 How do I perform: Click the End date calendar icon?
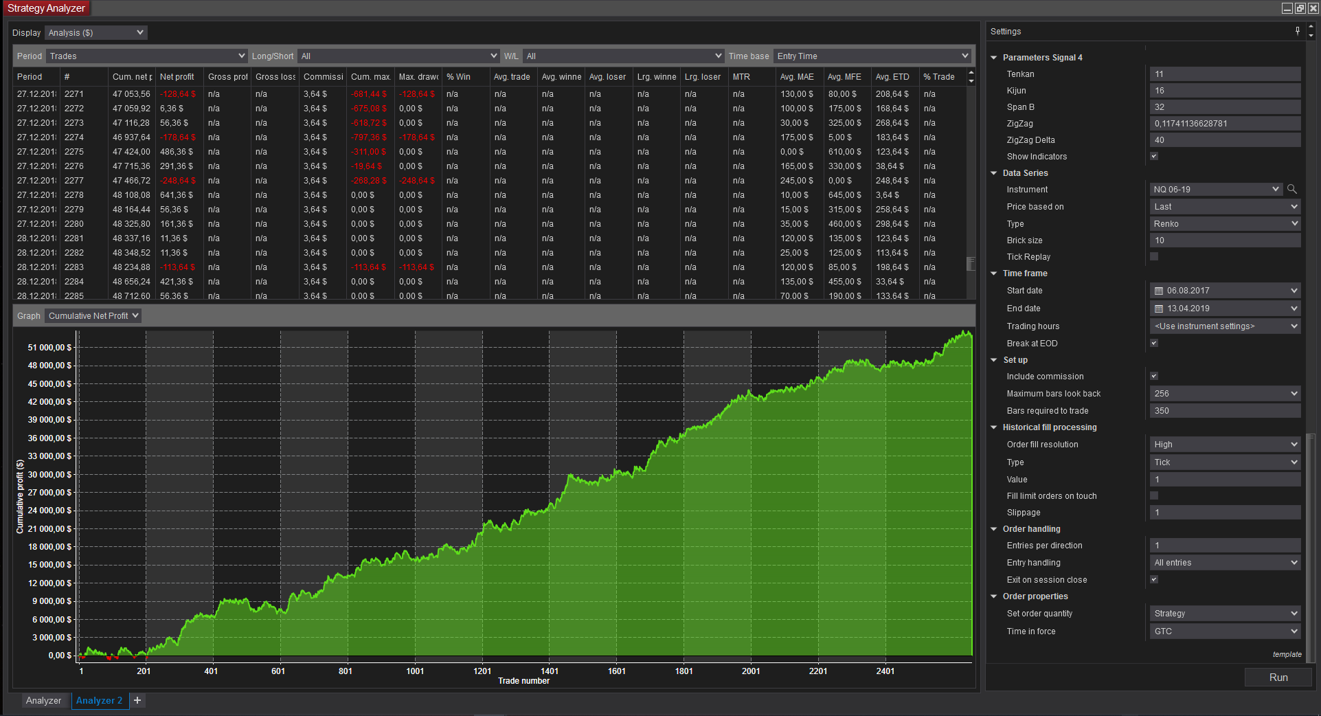tap(1159, 309)
